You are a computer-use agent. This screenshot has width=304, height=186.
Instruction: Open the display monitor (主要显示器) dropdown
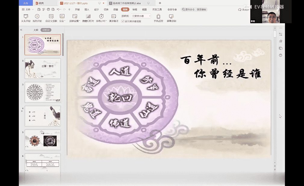[141, 16]
